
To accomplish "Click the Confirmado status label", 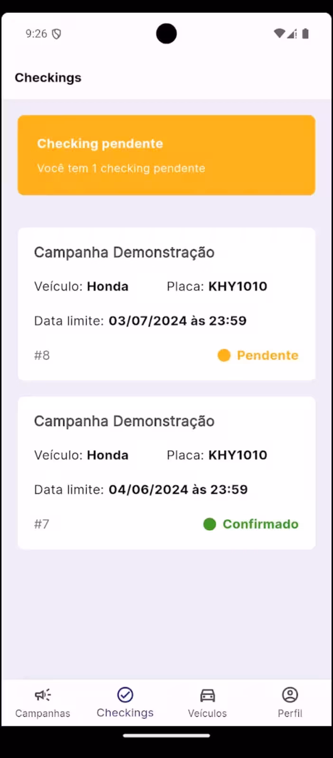I will click(x=260, y=524).
